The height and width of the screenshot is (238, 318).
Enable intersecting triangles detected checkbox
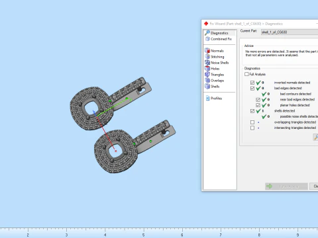pos(252,128)
